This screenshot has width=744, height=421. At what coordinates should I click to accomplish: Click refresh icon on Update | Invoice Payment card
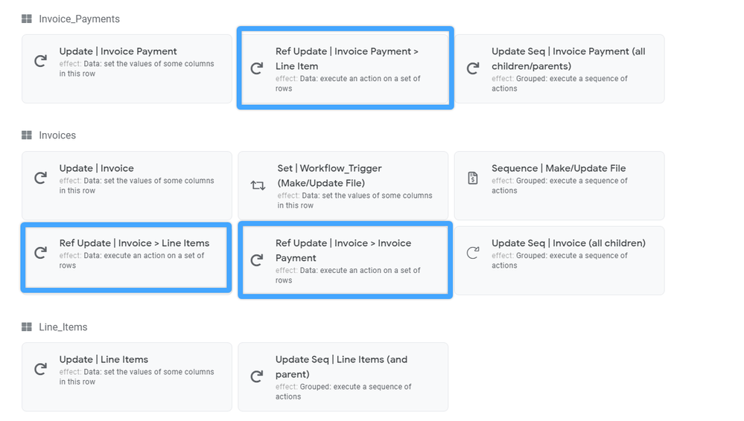click(x=41, y=61)
